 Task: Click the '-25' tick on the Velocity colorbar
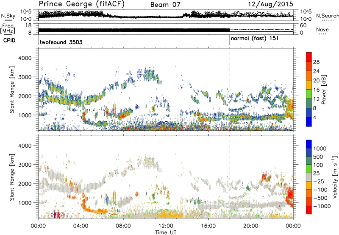(x=318, y=181)
